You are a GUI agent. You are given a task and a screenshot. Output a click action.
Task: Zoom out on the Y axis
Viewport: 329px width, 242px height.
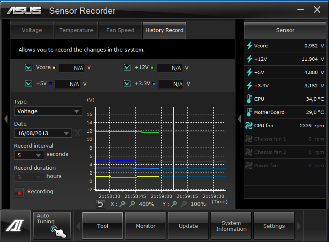coord(184,204)
